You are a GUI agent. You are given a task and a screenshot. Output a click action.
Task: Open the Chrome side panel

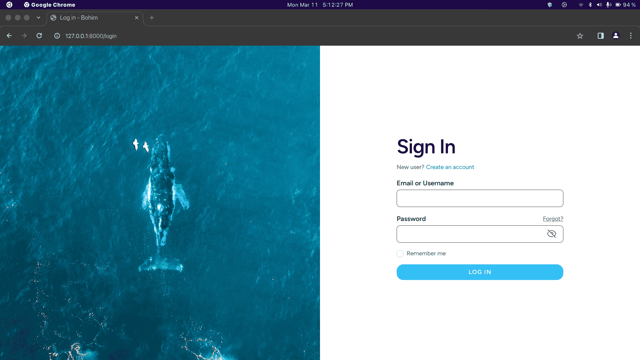point(600,36)
